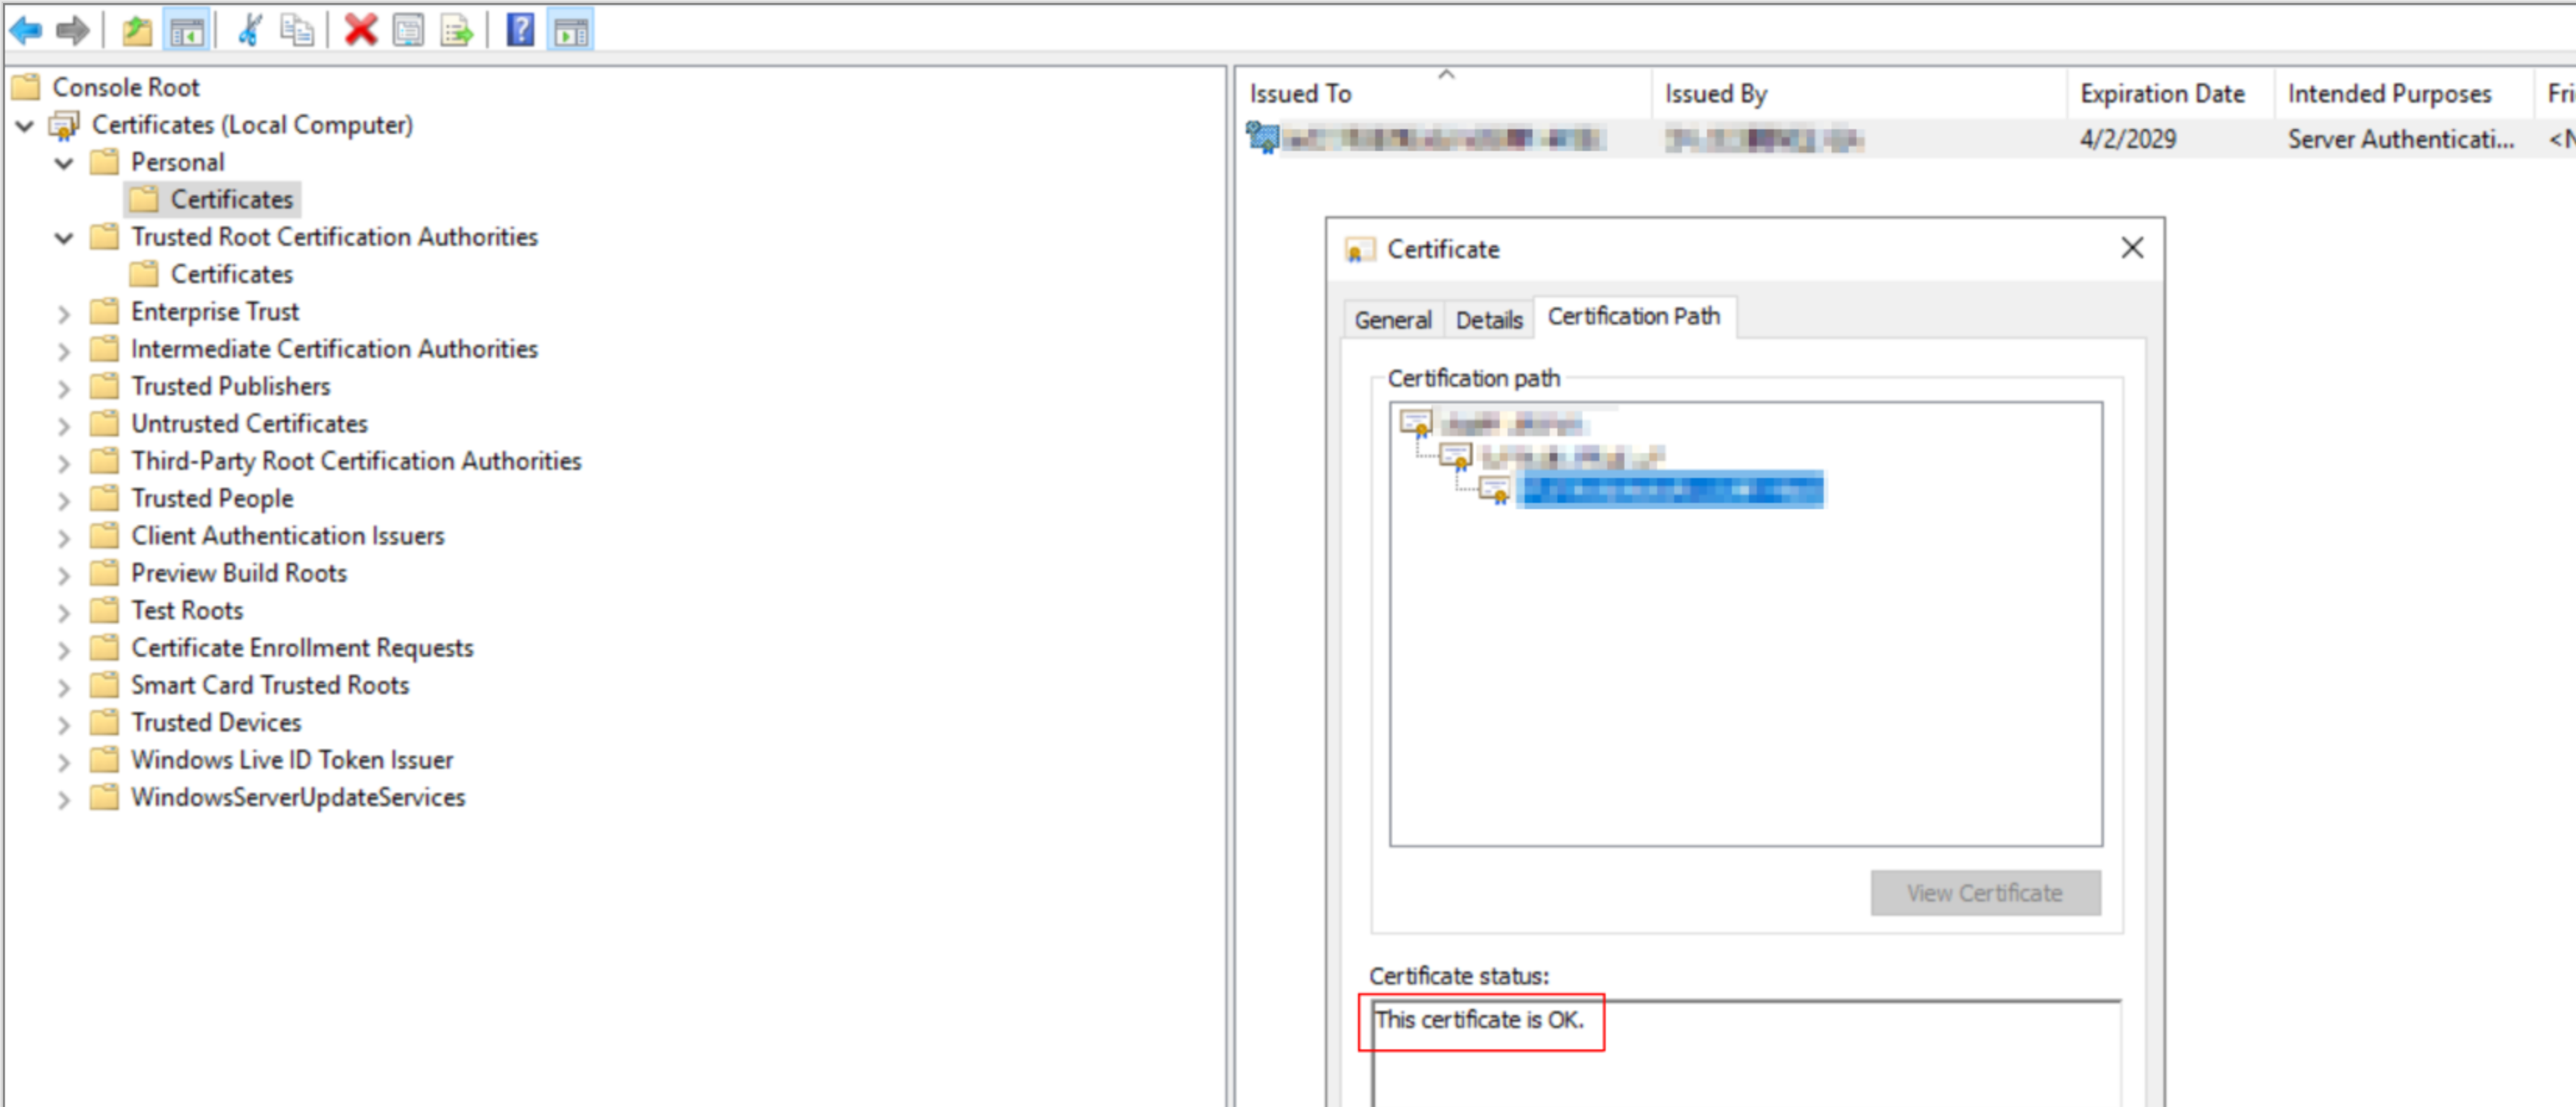Screen dimensions: 2576x1107
Task: Collapse the Personal folder node
Action: click(64, 163)
